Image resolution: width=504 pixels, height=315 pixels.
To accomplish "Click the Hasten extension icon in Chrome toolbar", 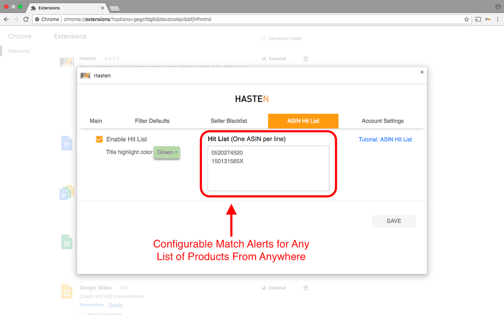I will click(488, 19).
